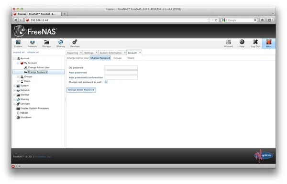This screenshot has width=287, height=184.
Task: Click the New password field
Action: pos(121,73)
